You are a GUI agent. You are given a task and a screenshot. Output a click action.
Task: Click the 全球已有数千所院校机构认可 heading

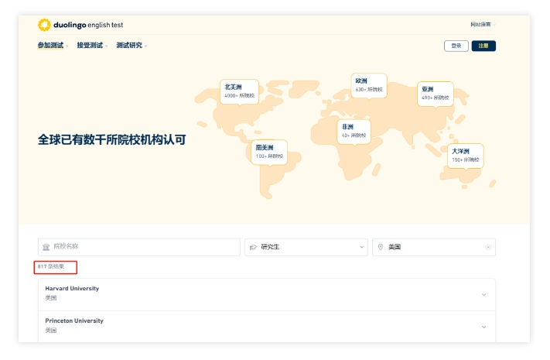[x=111, y=140]
